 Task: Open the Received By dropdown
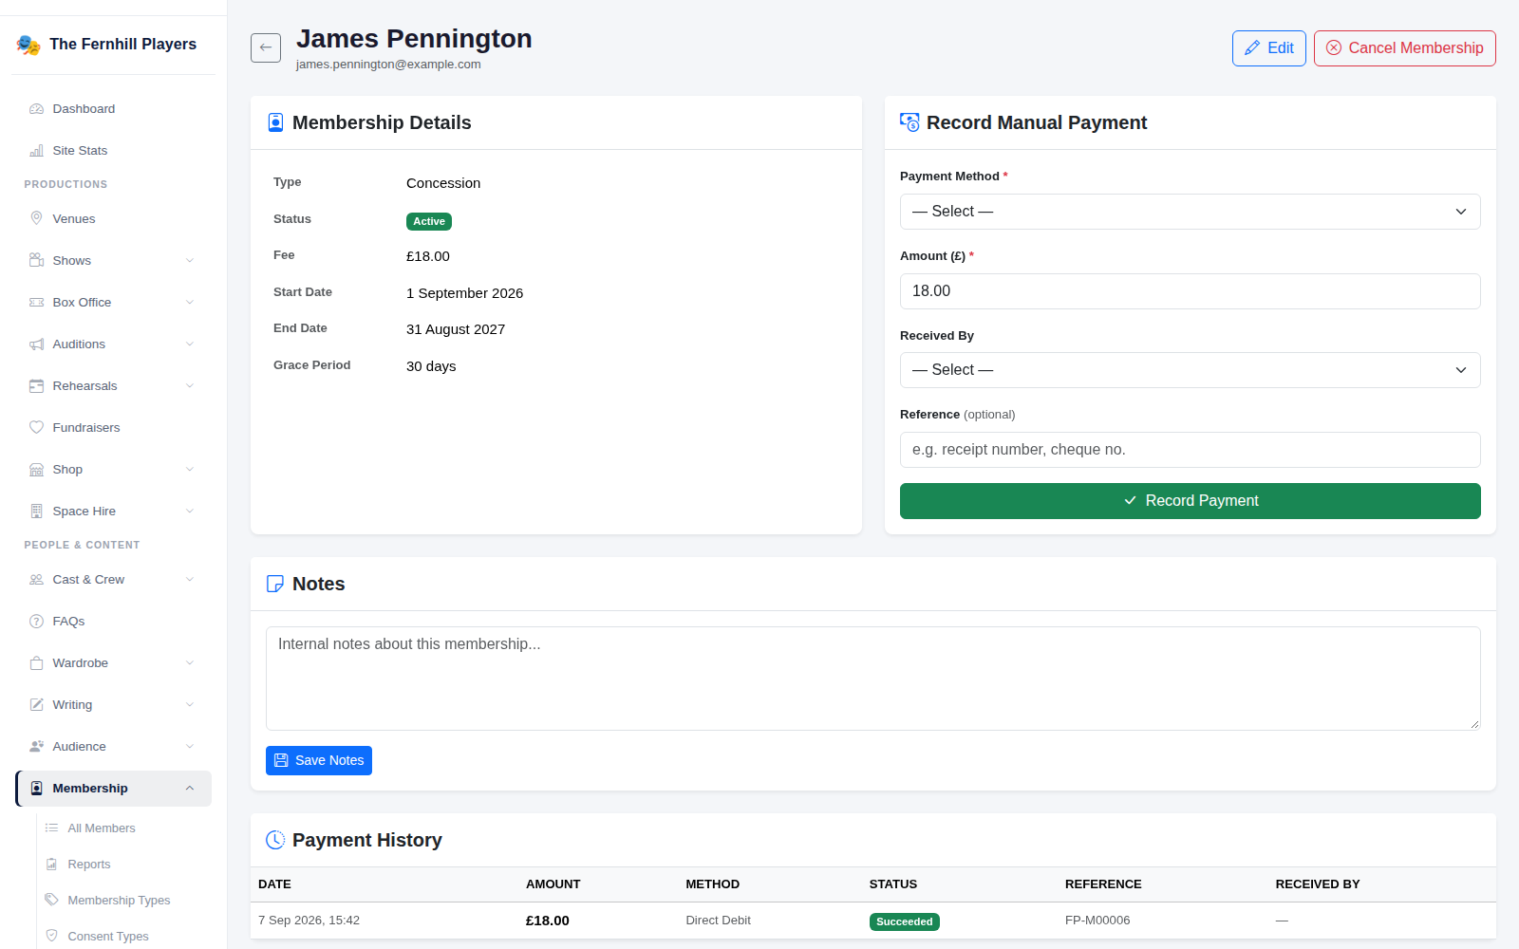click(x=1190, y=370)
